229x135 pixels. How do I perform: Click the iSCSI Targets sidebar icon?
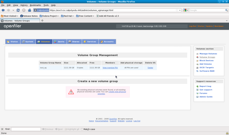point(197,67)
